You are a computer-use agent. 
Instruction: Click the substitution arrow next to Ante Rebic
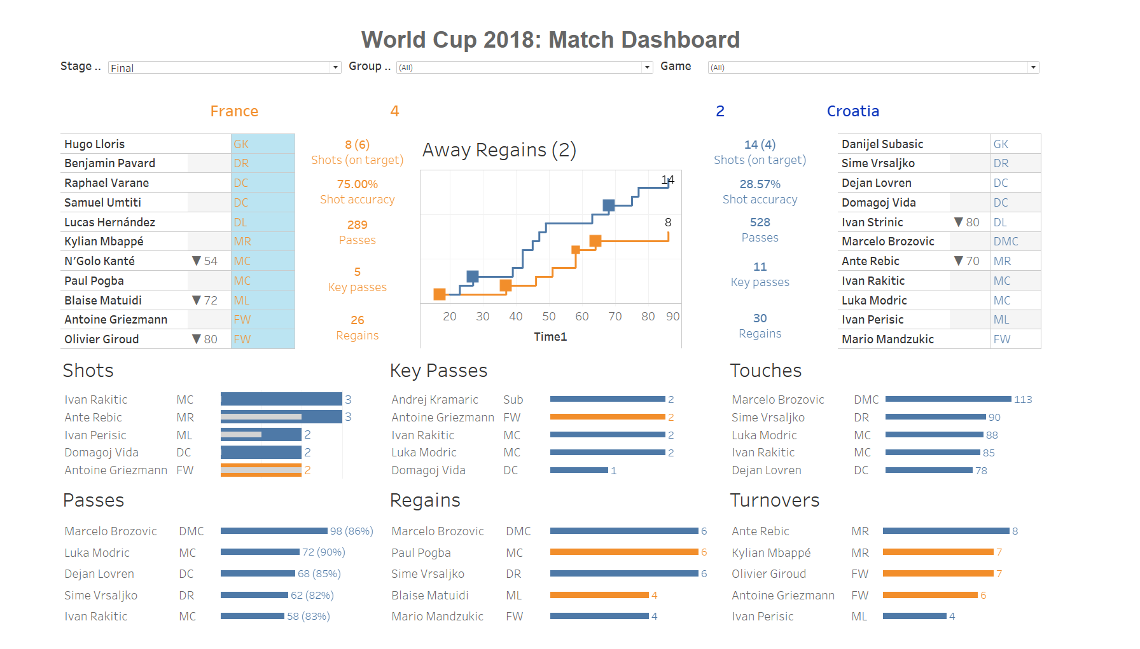pyautogui.click(x=958, y=261)
